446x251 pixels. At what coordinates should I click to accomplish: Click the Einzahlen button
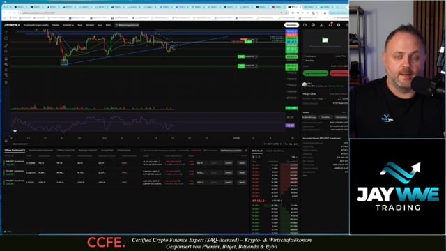[x=291, y=25]
